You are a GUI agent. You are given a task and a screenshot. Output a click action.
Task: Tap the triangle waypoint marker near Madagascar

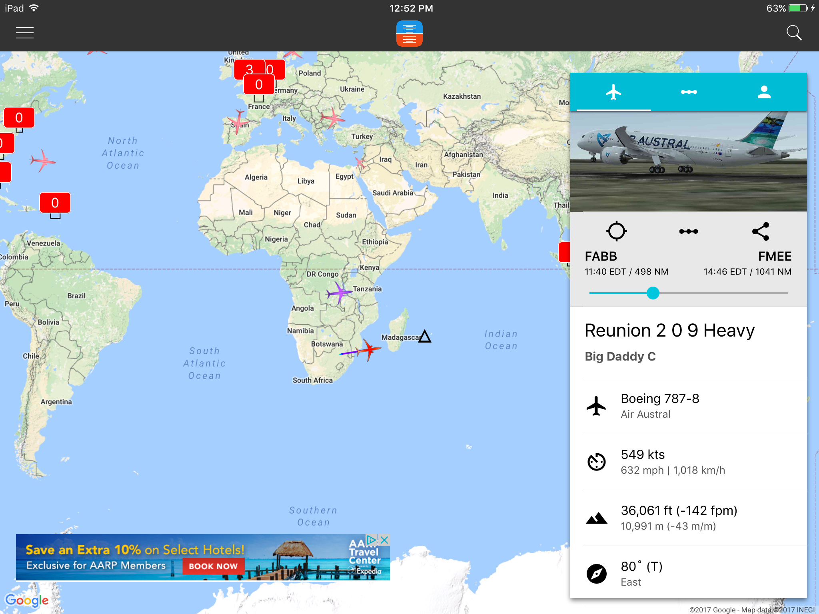click(425, 337)
